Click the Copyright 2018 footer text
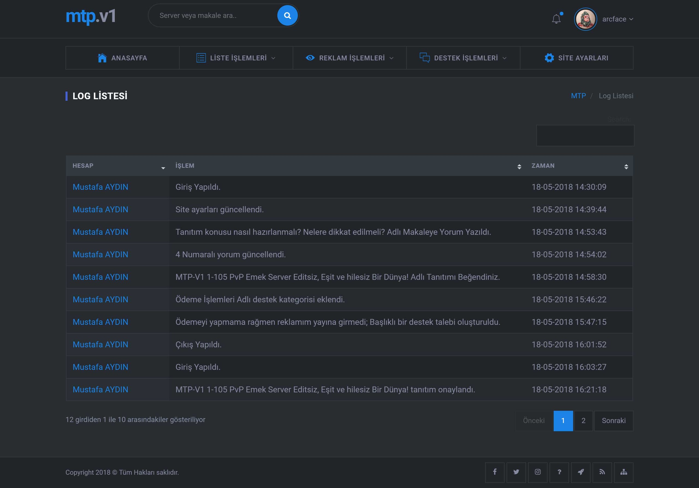The image size is (699, 488). point(122,472)
